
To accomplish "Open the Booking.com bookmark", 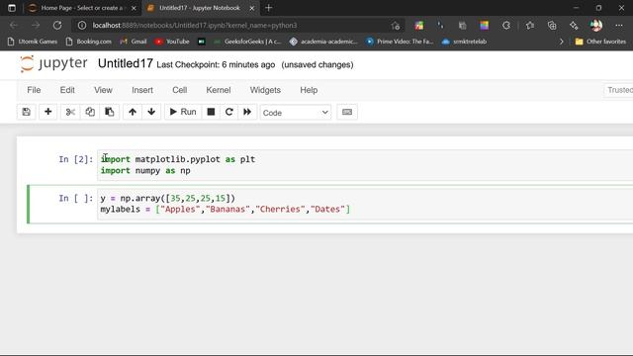I will tap(88, 42).
